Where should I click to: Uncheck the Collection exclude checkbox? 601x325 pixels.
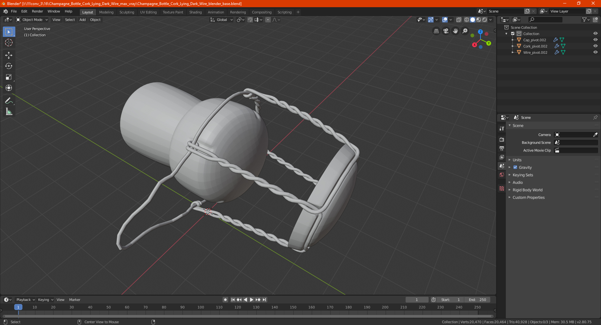point(513,34)
